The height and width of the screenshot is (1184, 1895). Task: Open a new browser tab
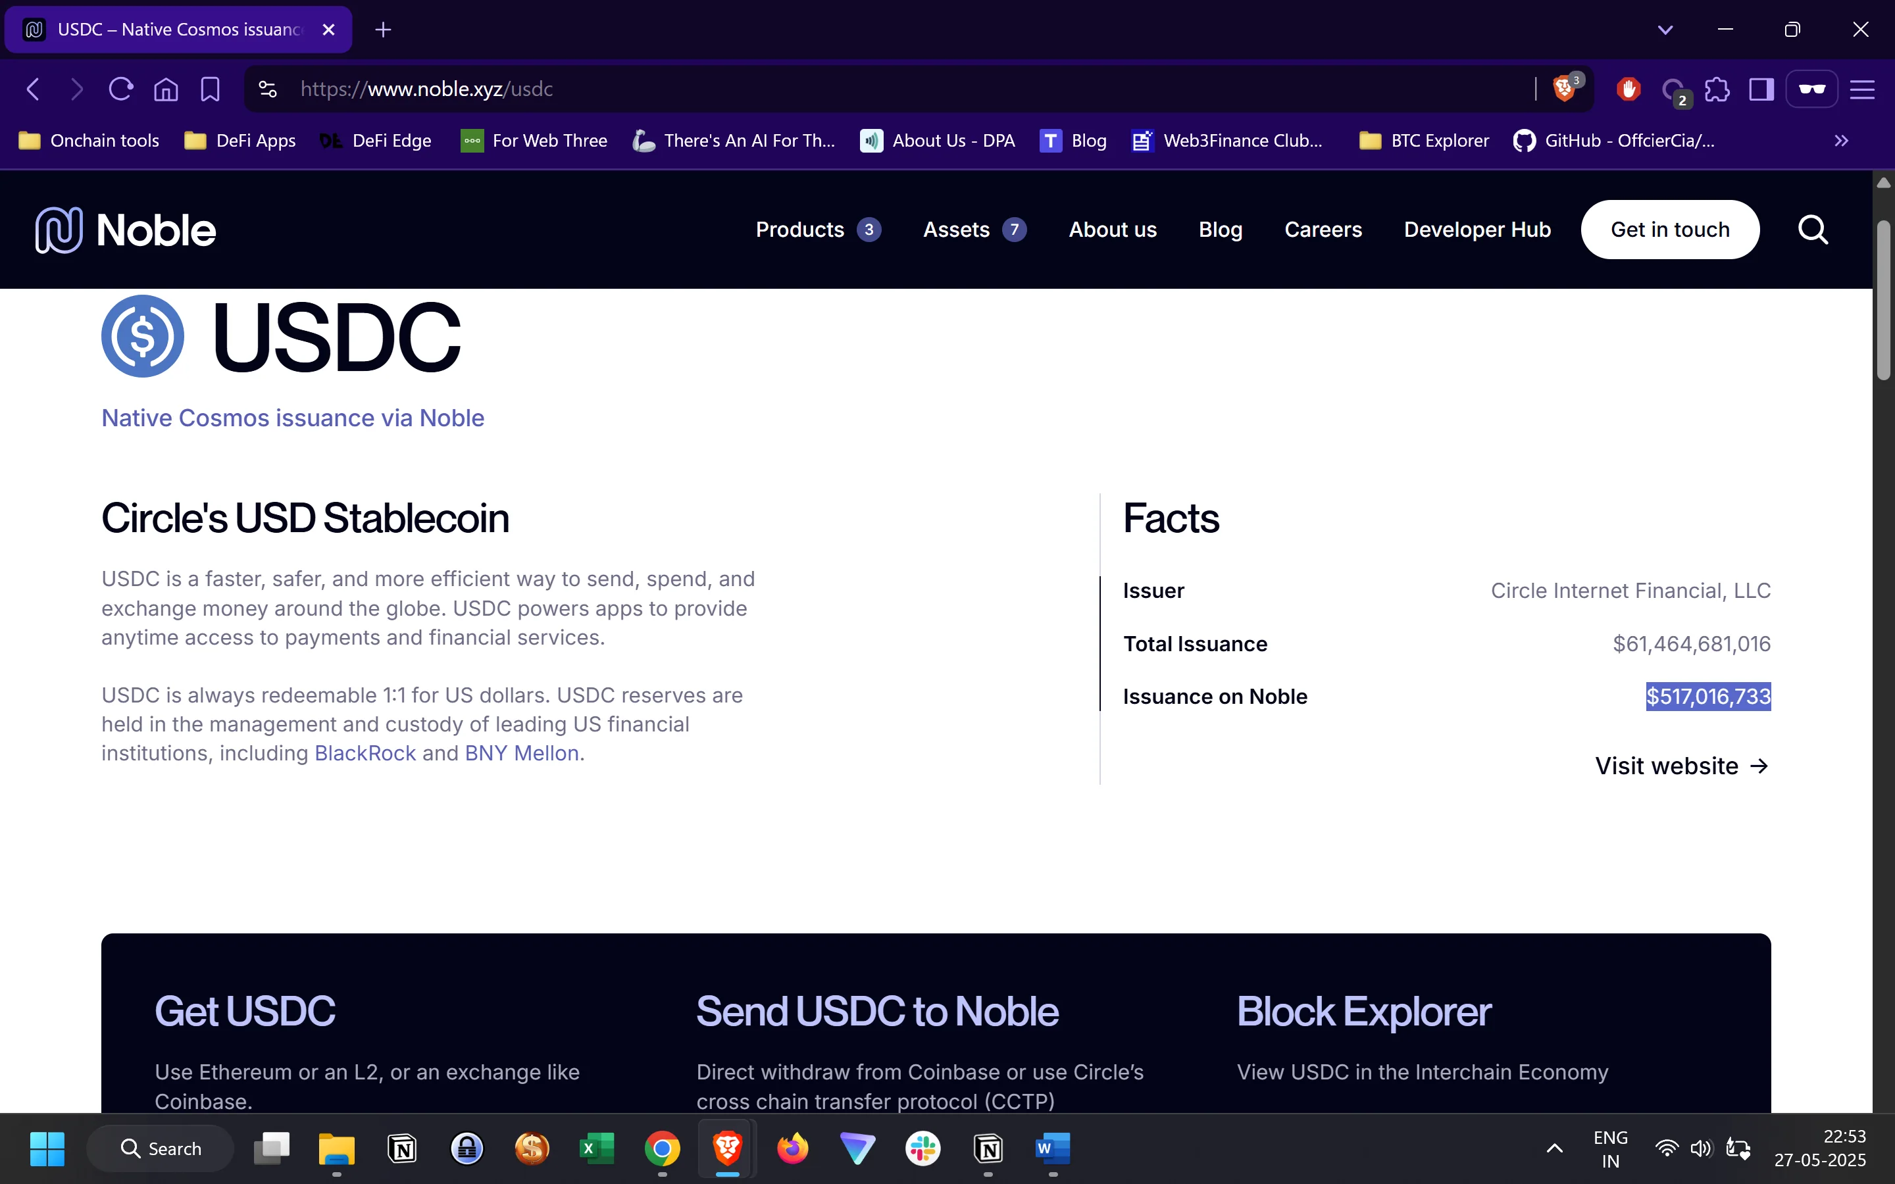click(383, 30)
